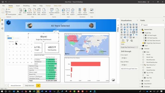
Task: Collapse the Internet Sales table
Action: pos(140,29)
